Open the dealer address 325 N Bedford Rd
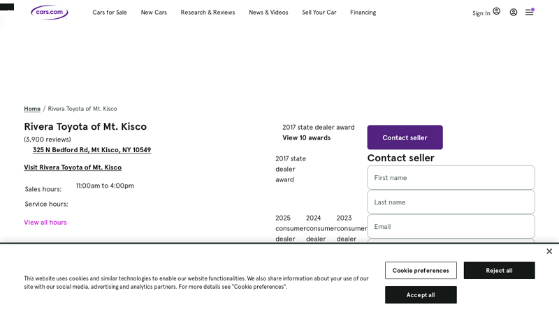 tap(92, 150)
